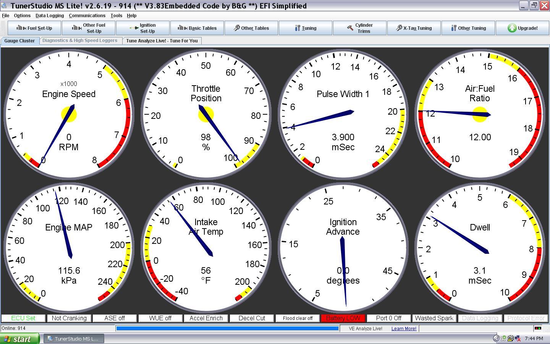The image size is (550, 344).
Task: Open the Fuel Set-Up toolbar menu
Action: (34, 28)
